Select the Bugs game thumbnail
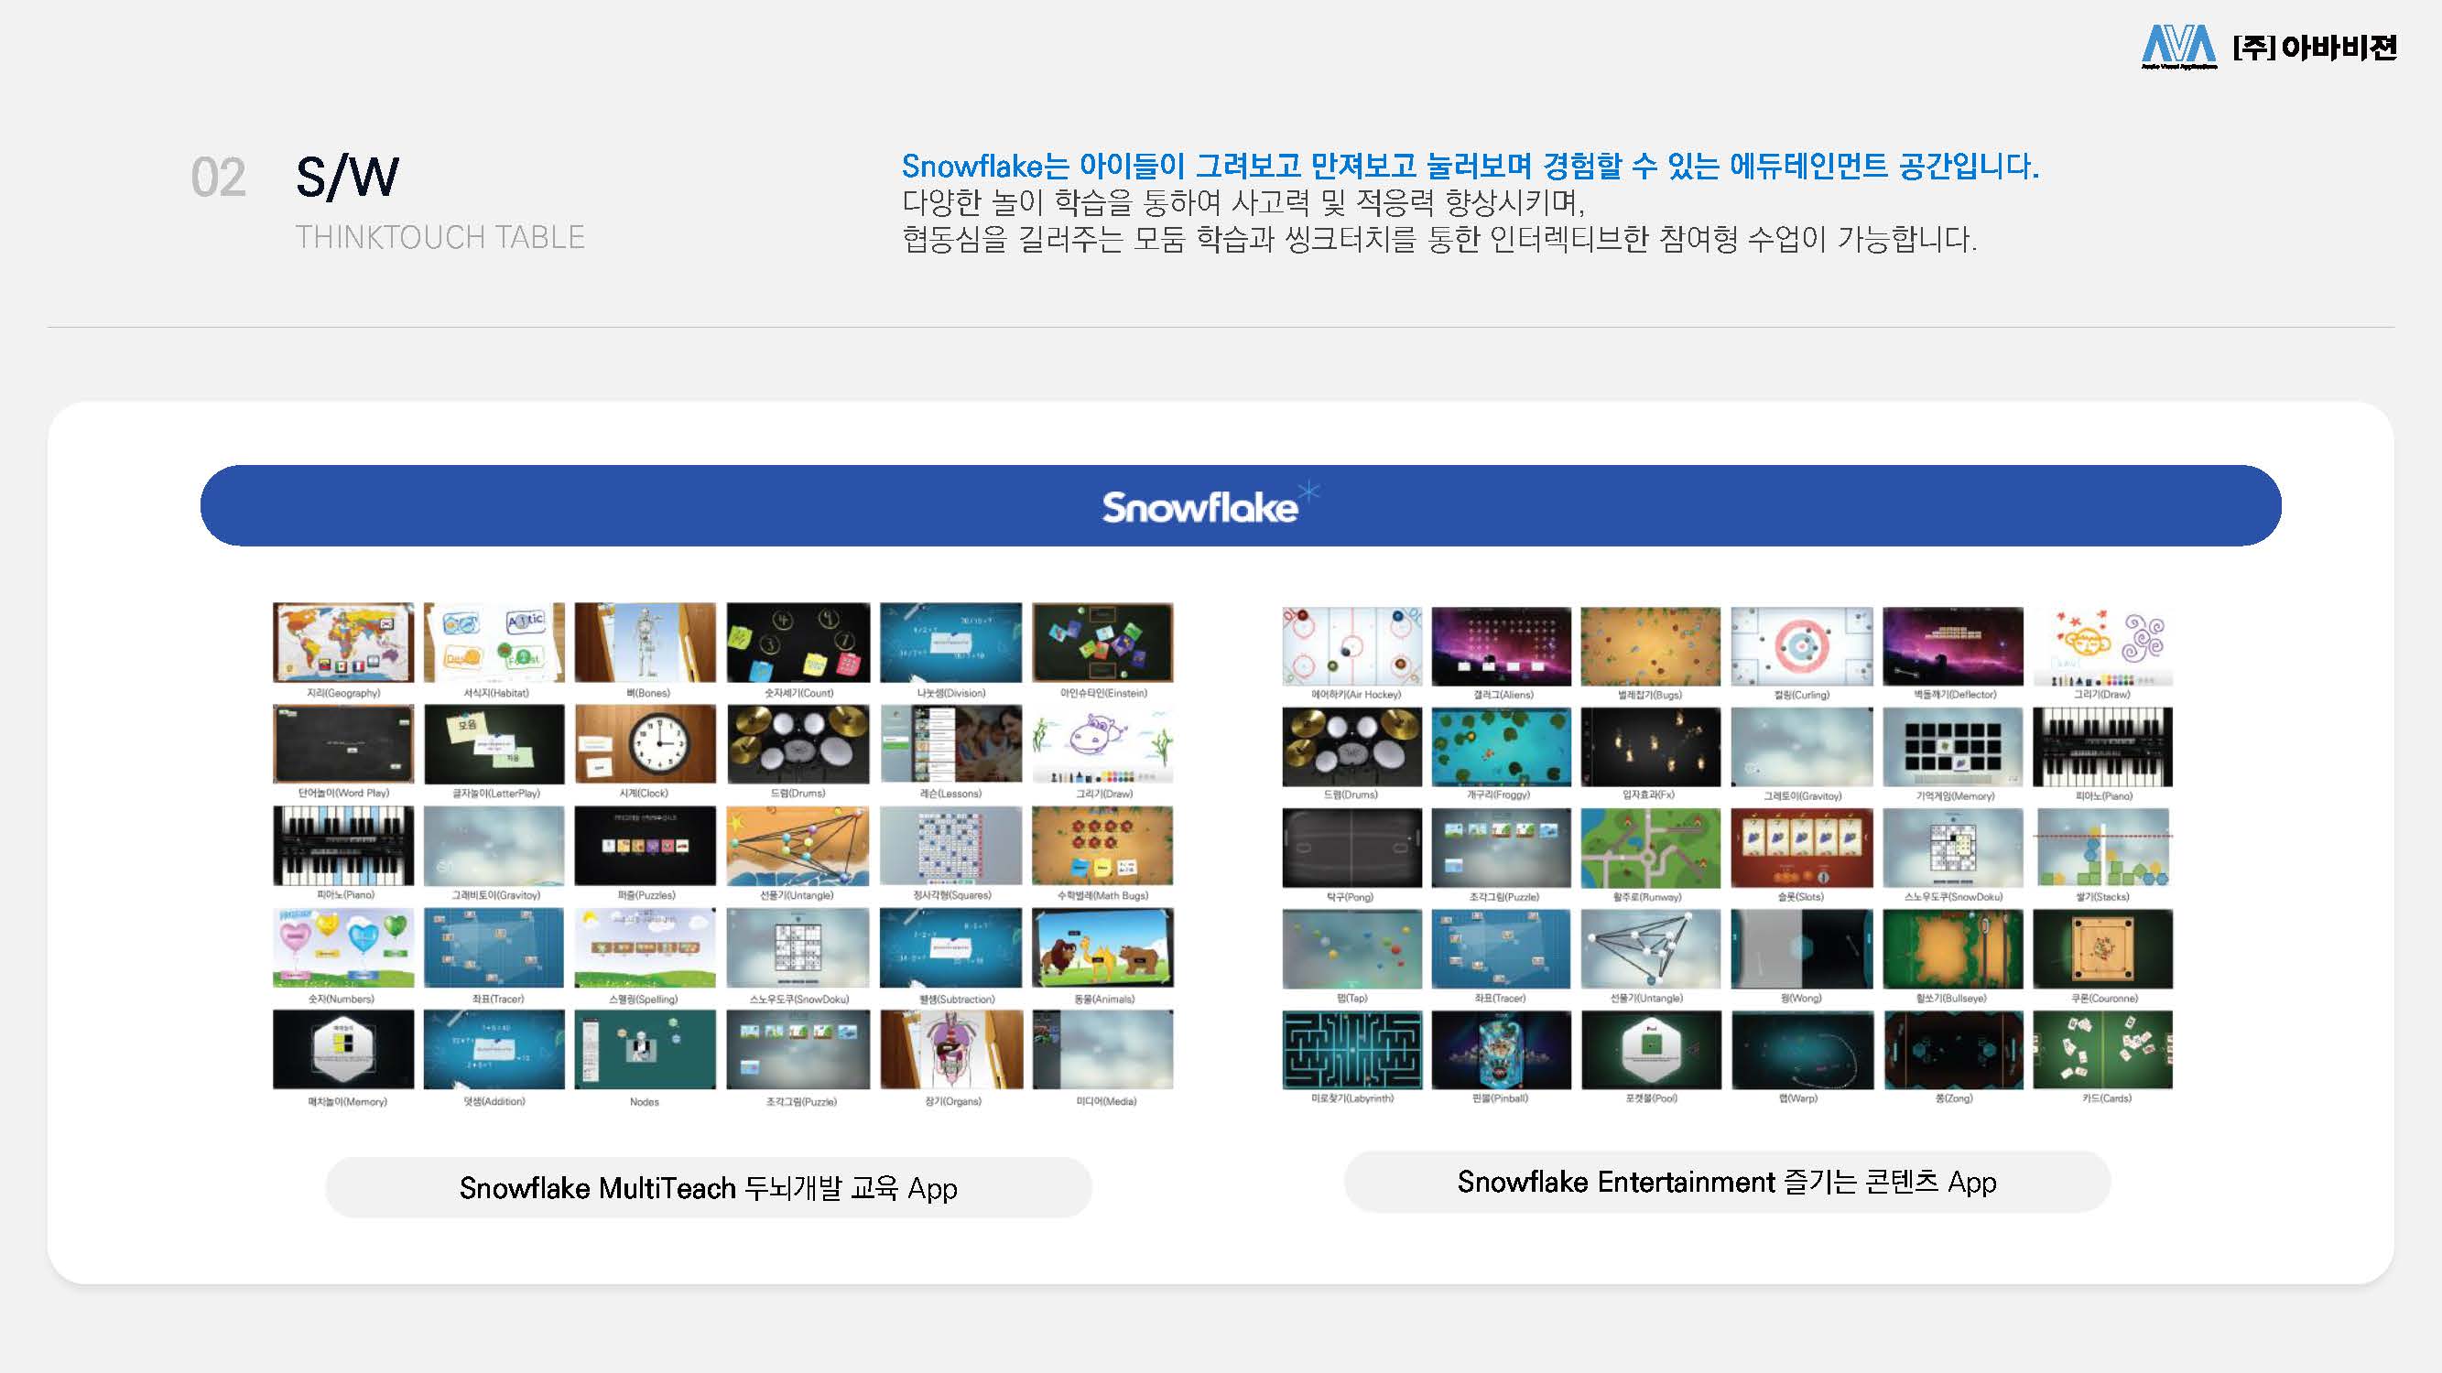Viewport: 2442px width, 1373px height. pyautogui.click(x=1651, y=646)
